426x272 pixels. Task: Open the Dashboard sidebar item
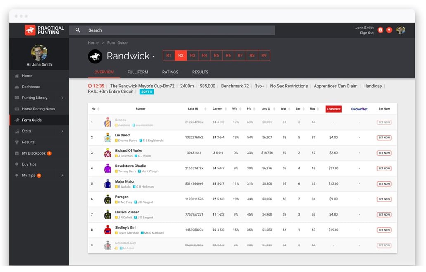[39, 87]
